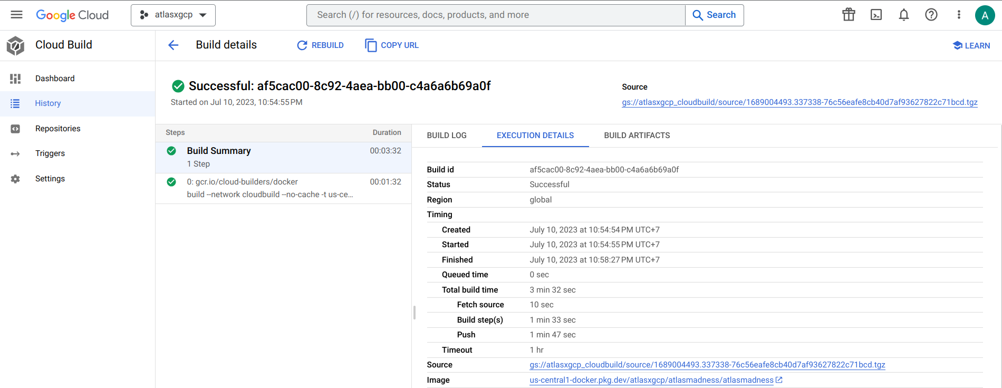
Task: Click the Settings gear icon
Action: (15, 179)
